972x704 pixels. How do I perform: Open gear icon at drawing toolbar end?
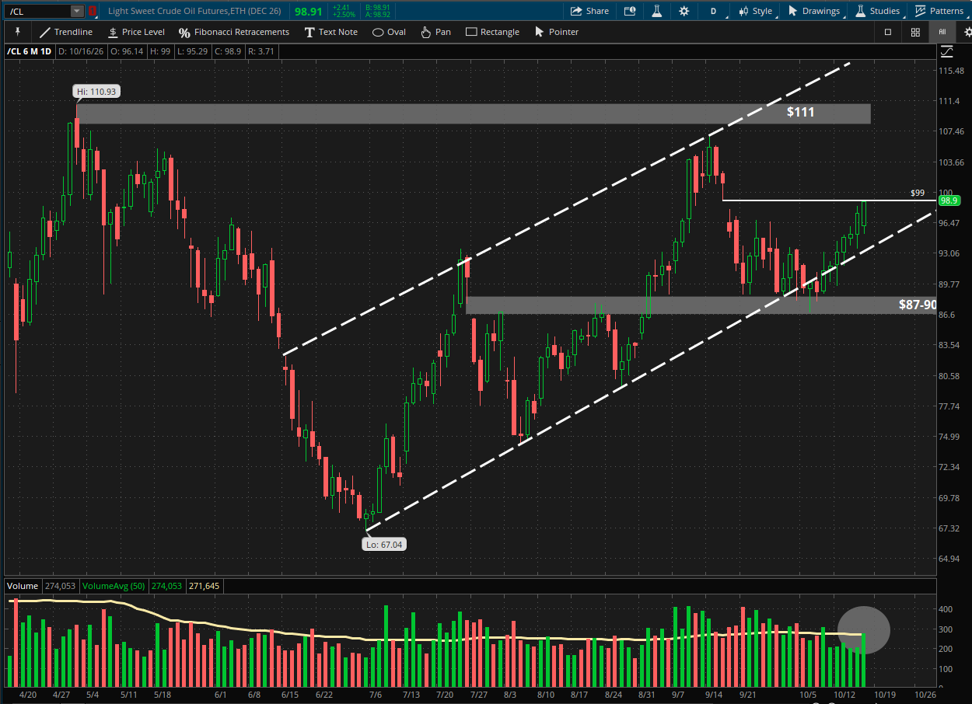click(967, 32)
